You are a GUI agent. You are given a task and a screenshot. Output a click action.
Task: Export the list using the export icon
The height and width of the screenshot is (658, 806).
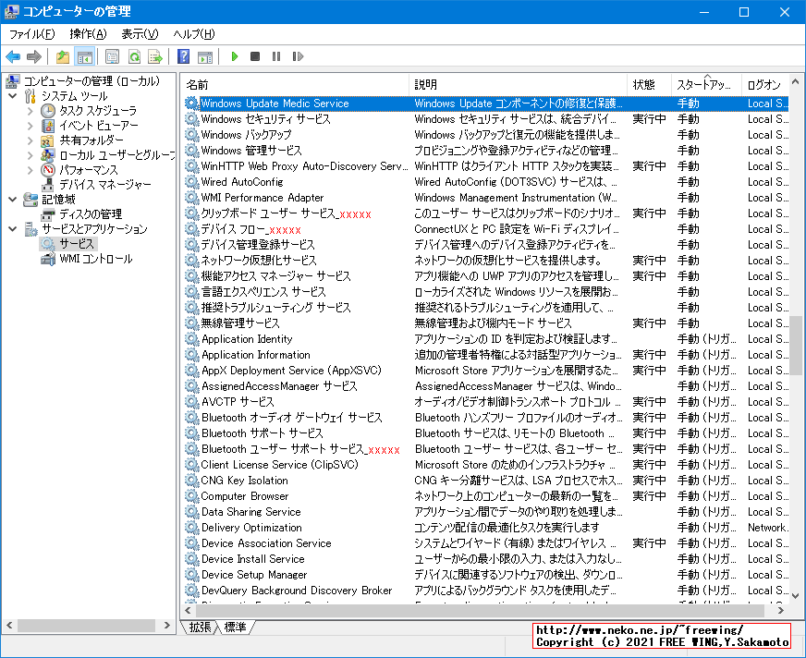pyautogui.click(x=157, y=56)
